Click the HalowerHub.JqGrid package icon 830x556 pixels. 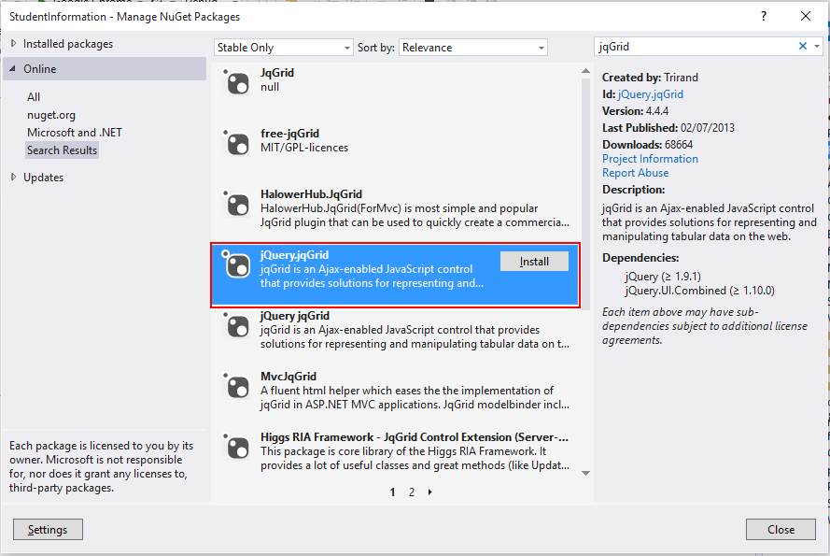[236, 204]
